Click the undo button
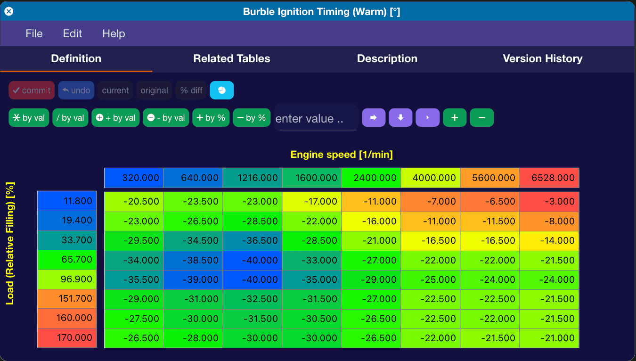The width and height of the screenshot is (636, 361). point(76,90)
